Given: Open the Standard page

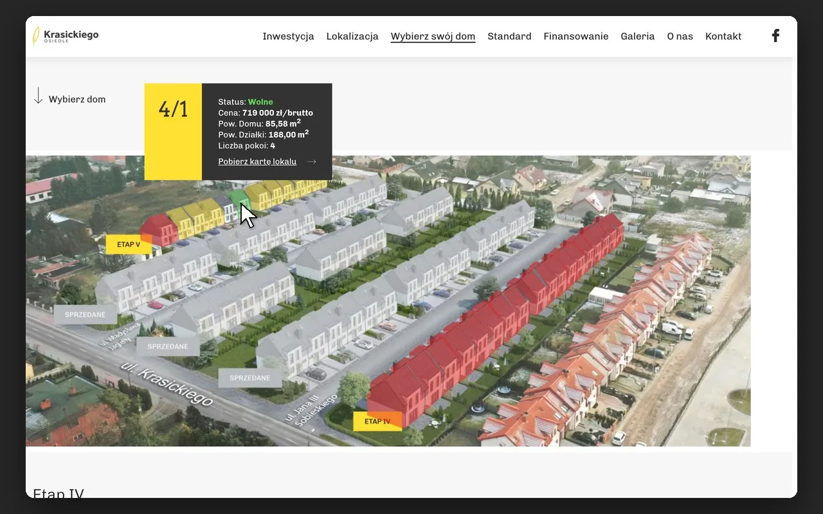Looking at the screenshot, I should click(x=509, y=37).
